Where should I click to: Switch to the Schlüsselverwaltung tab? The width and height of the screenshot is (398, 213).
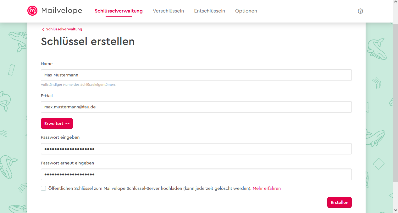click(119, 11)
